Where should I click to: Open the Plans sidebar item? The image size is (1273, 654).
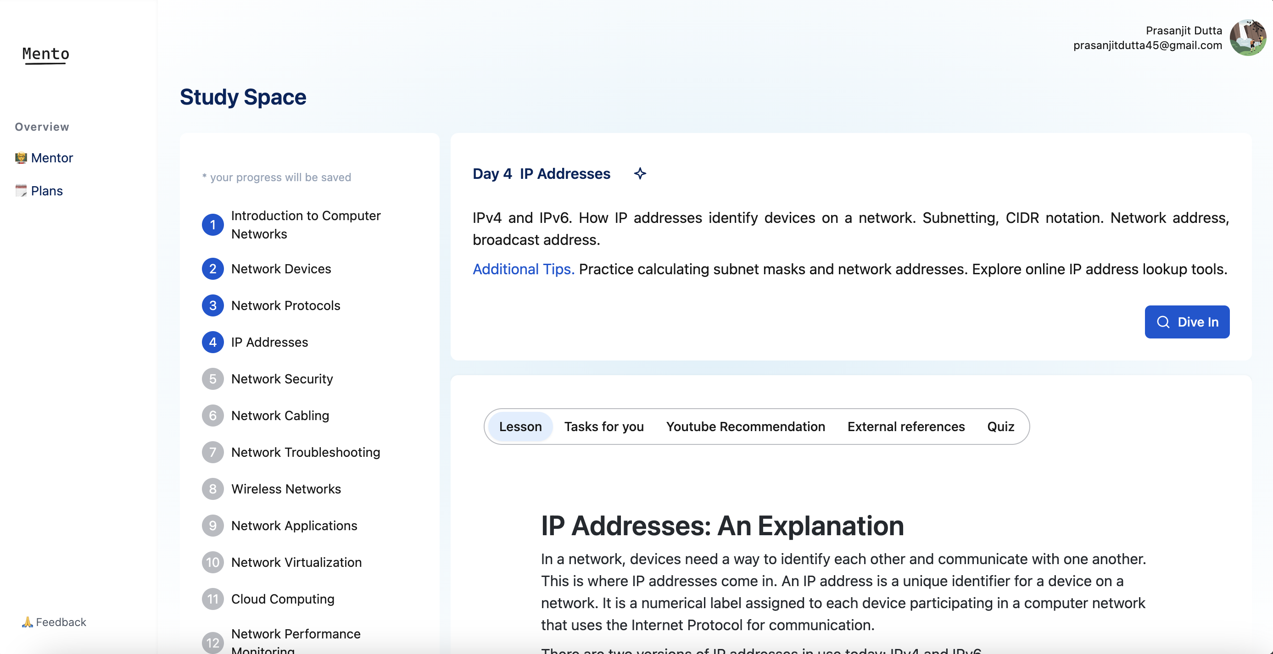point(46,191)
